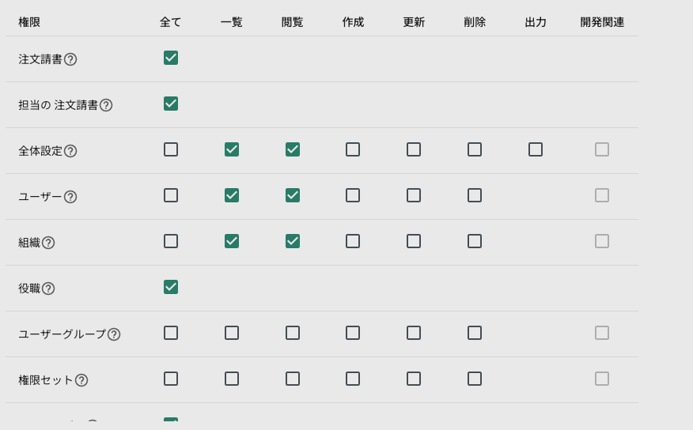Click the question mark next to 権限セット
Image resolution: width=693 pixels, height=430 pixels.
(81, 380)
